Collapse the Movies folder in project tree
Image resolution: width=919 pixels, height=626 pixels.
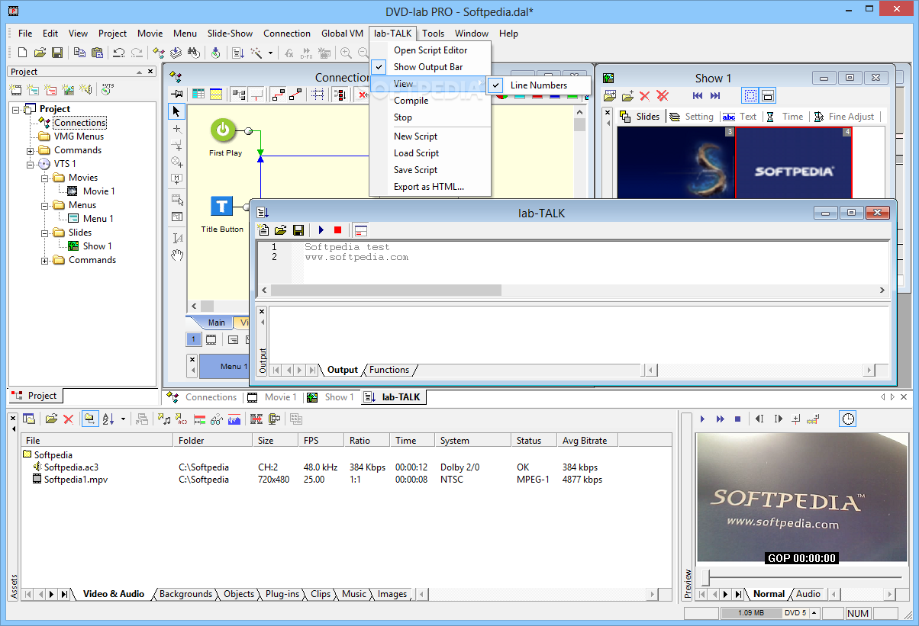[x=45, y=178]
